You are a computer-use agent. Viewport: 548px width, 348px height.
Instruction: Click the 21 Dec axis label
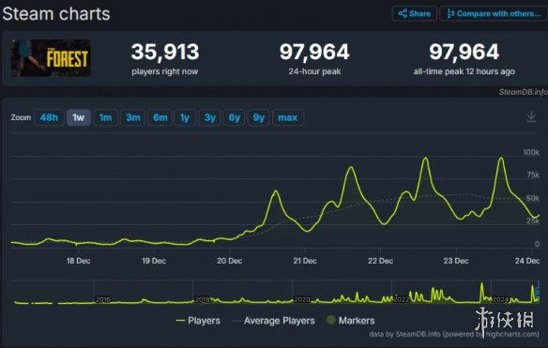(305, 261)
